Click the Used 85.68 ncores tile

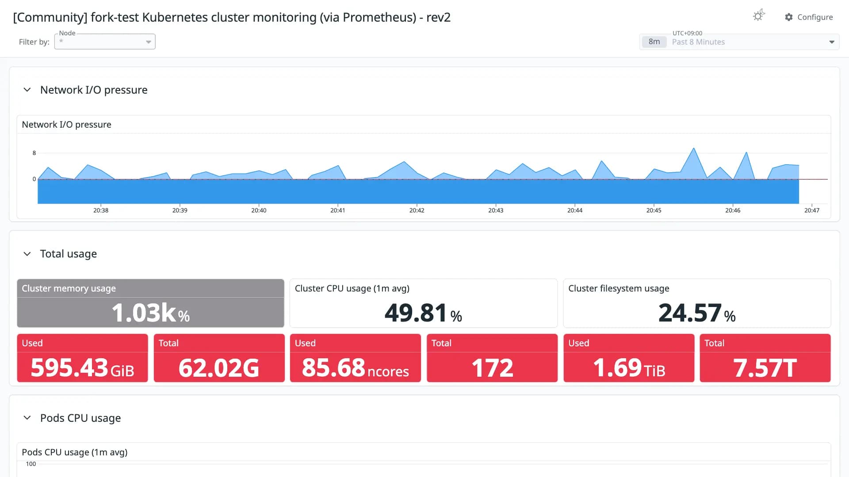click(356, 358)
